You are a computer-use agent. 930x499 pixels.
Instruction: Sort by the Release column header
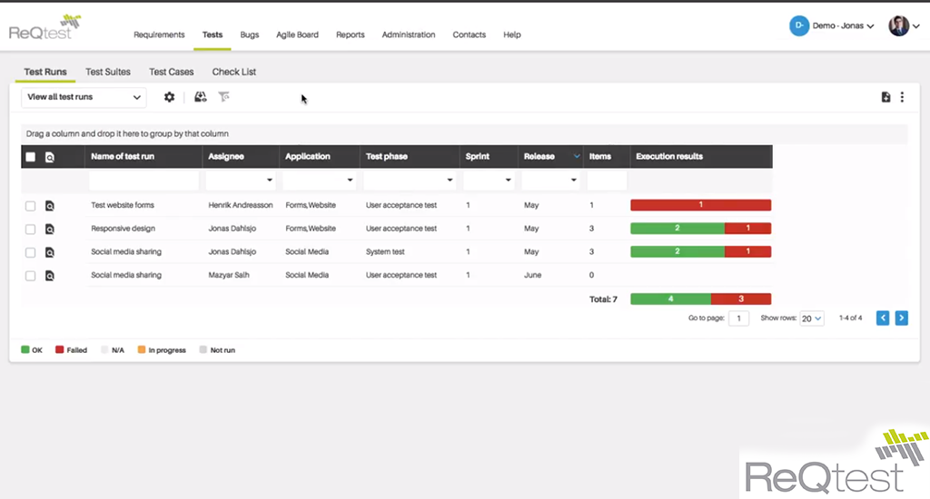point(539,156)
